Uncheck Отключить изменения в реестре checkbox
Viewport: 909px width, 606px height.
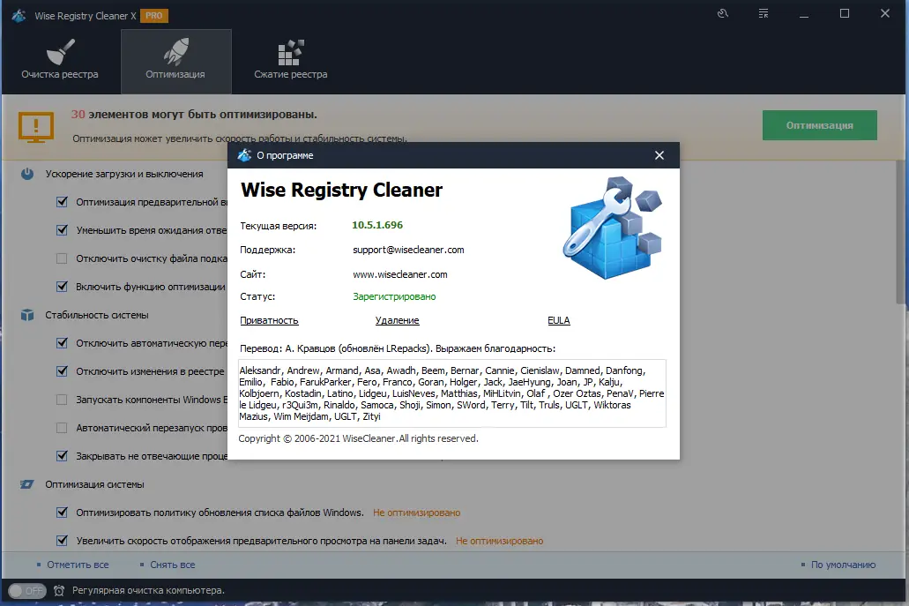coord(62,371)
